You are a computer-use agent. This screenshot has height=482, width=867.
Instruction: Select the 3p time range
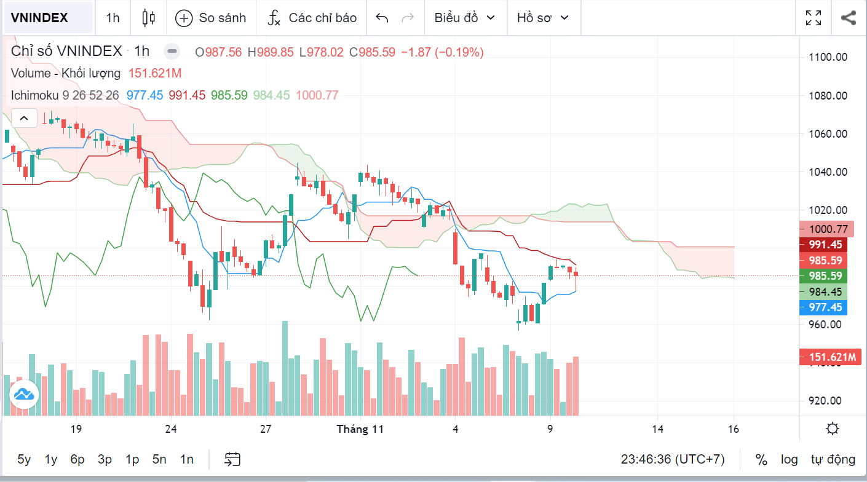click(x=105, y=459)
